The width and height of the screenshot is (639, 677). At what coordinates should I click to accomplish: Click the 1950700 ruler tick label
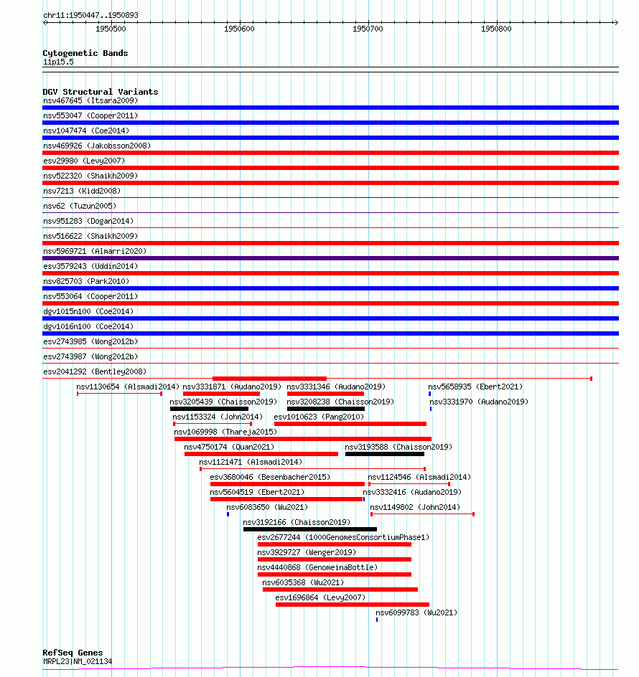[368, 29]
